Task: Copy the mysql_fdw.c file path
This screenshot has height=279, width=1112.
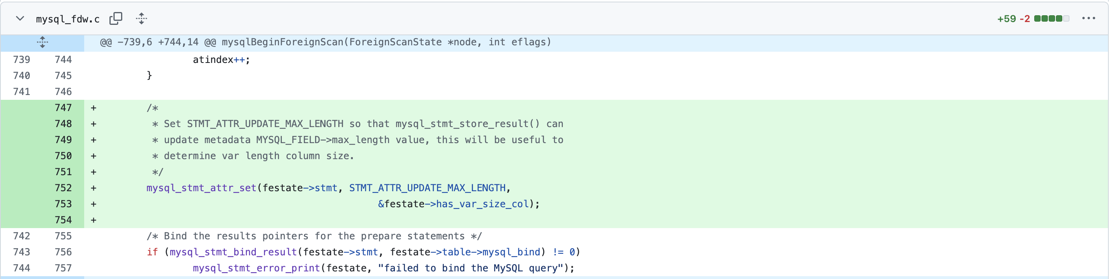Action: coord(116,18)
